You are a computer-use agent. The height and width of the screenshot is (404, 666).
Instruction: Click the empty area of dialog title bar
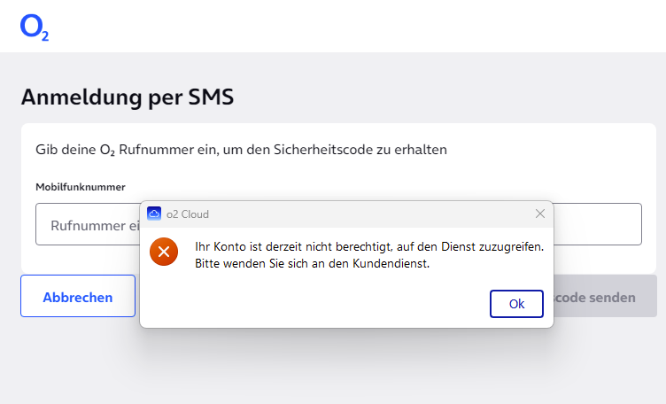click(369, 214)
